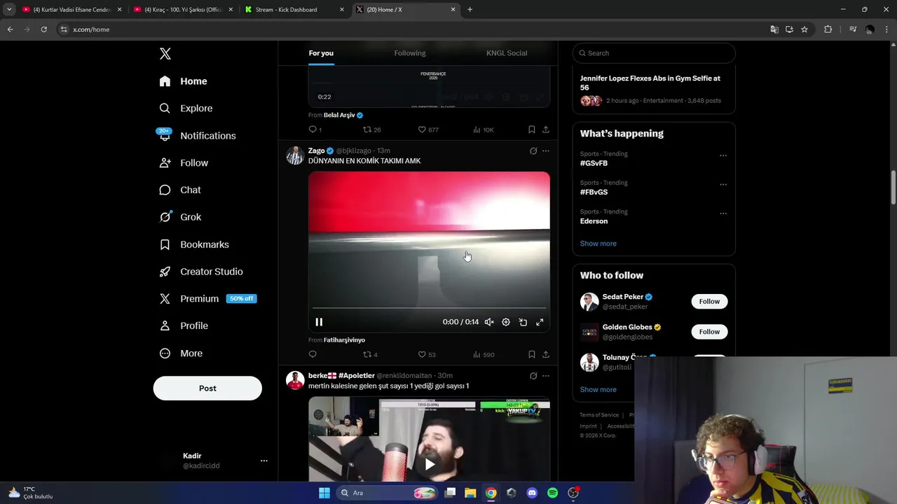Repost the post with 26 reposts
Image resolution: width=897 pixels, height=504 pixels.
pyautogui.click(x=371, y=129)
